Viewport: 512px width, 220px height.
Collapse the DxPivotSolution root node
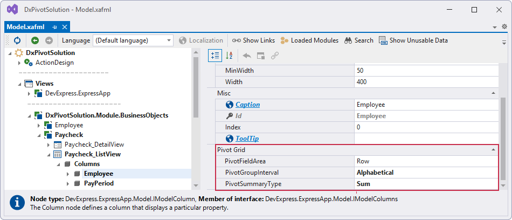click(x=10, y=53)
